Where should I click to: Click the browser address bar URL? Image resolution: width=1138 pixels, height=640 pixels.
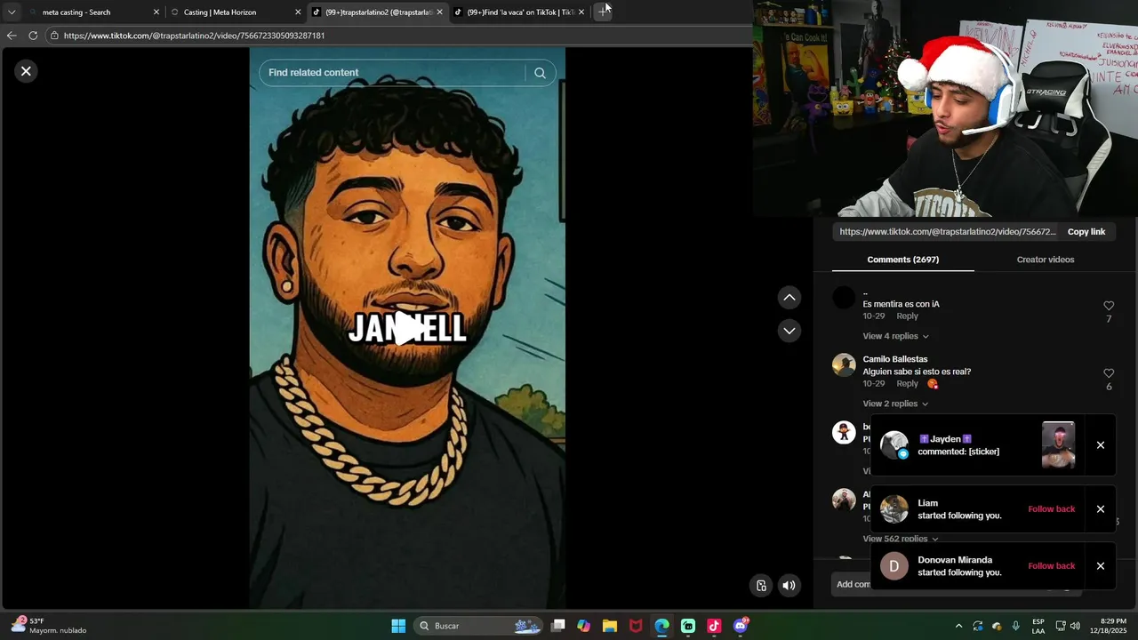click(x=194, y=36)
